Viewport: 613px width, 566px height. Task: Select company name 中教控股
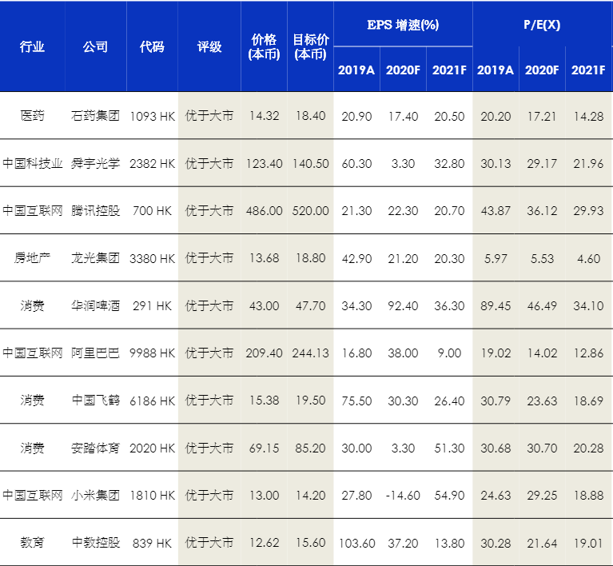pyautogui.click(x=95, y=543)
